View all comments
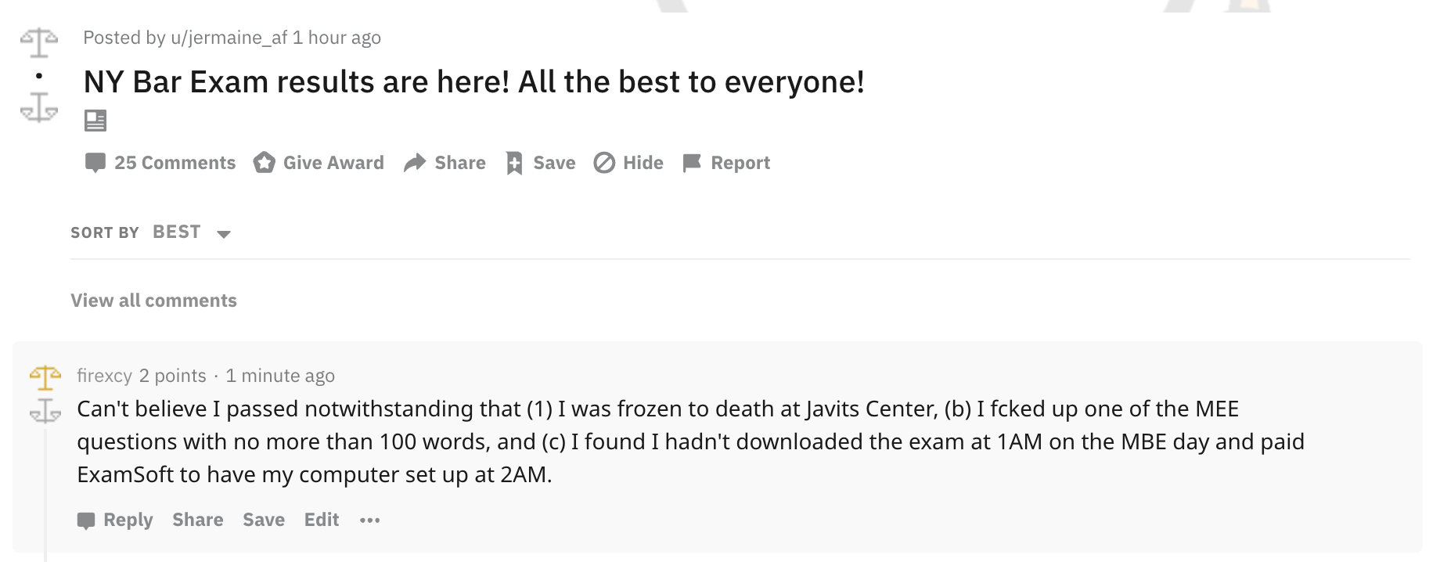The width and height of the screenshot is (1440, 562). pos(153,301)
